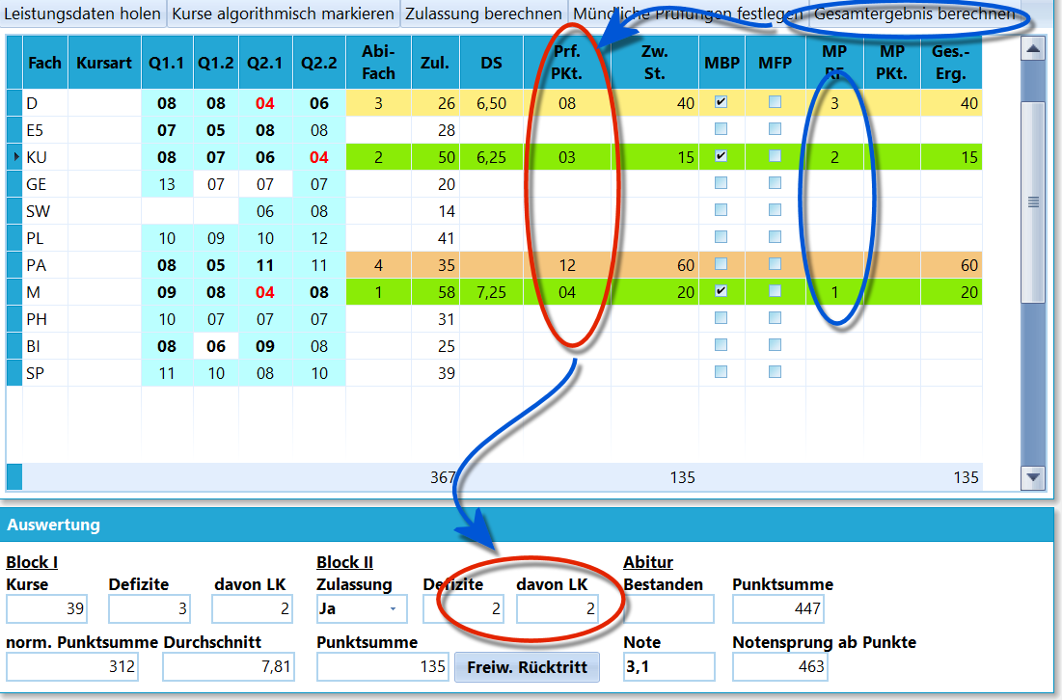Click the vertical scrollbar thumb of the table
This screenshot has height=700, width=1062.
pos(1033,202)
